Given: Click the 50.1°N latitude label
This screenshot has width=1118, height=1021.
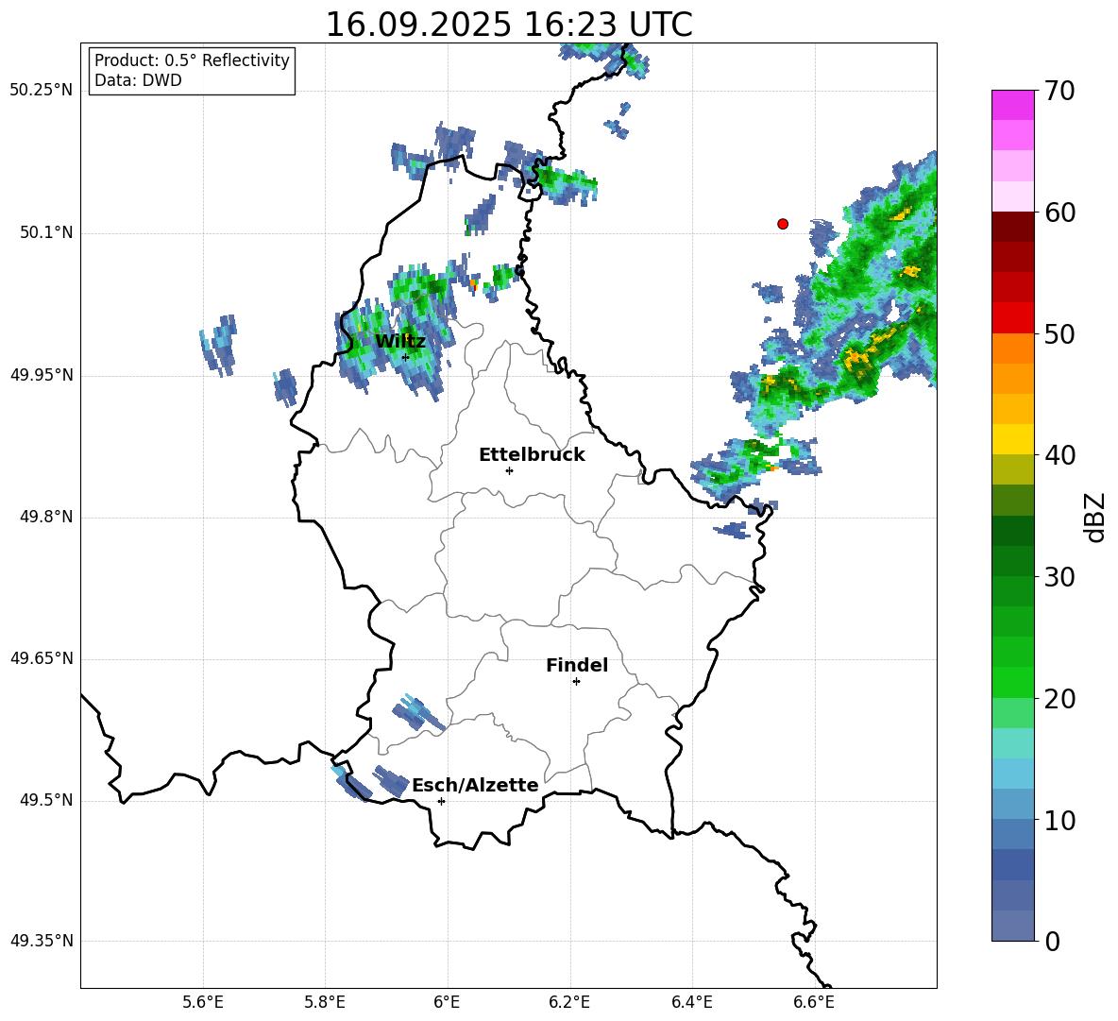Looking at the screenshot, I should click(x=46, y=232).
